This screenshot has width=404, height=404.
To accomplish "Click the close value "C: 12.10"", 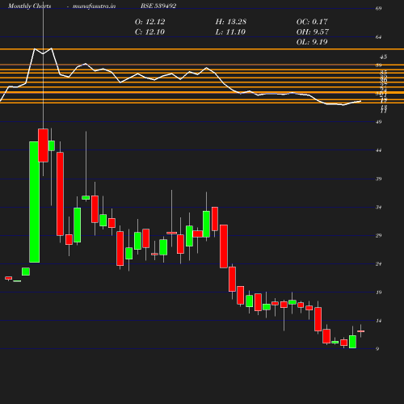I will click(x=149, y=32).
